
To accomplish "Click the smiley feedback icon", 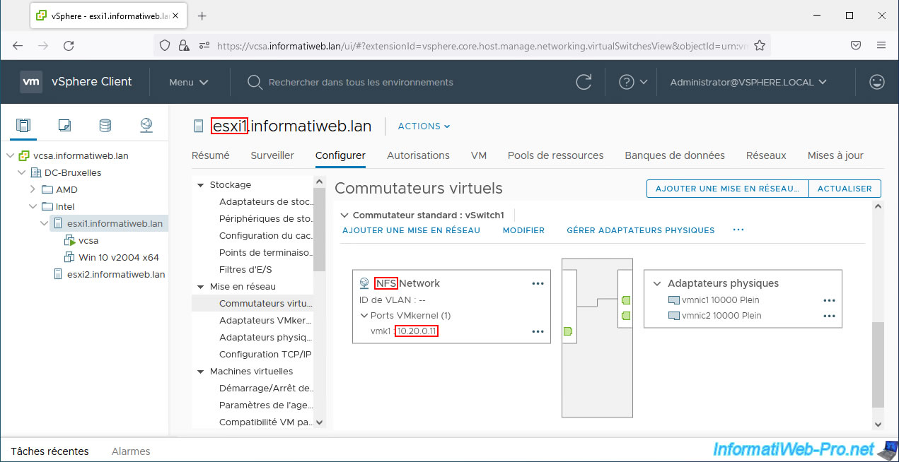I will tap(877, 82).
